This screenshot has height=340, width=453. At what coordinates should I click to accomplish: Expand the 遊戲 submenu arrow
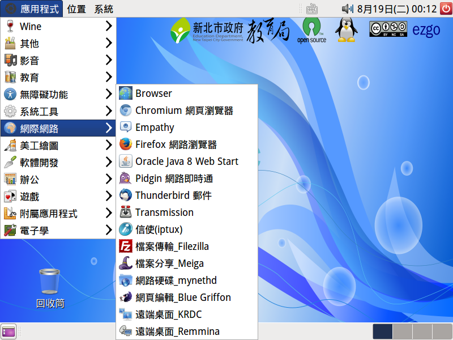[x=108, y=196]
